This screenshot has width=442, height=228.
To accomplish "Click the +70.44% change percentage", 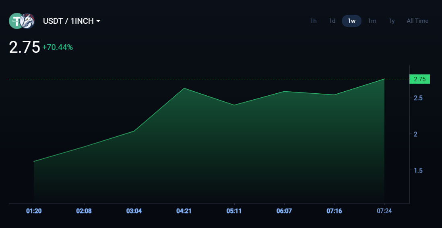I will pyautogui.click(x=58, y=47).
